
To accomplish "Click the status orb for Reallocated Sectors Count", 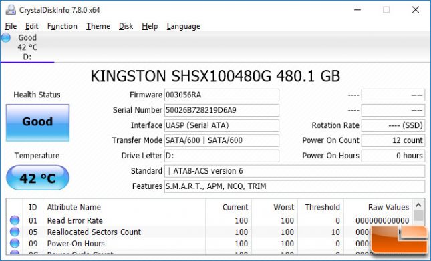I will click(15, 232).
